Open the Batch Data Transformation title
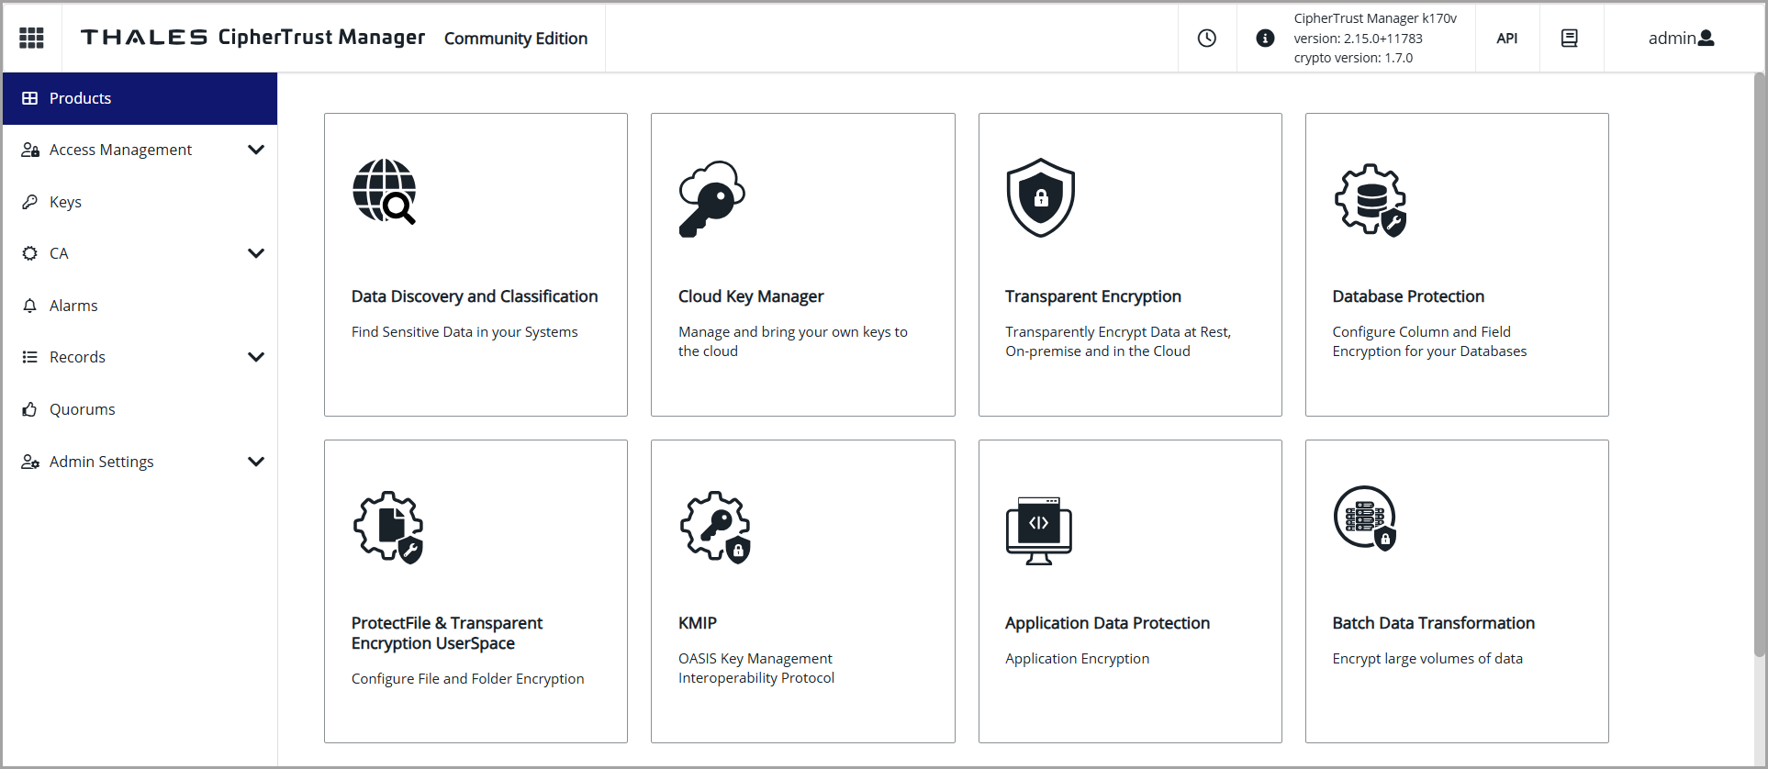The width and height of the screenshot is (1768, 769). (x=1434, y=623)
